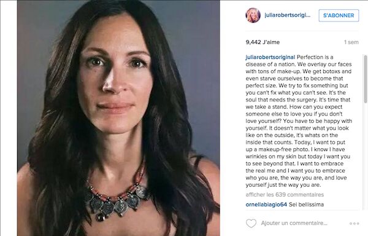Open the juliarobertsorigi... username in the header
The width and height of the screenshot is (368, 236).
click(x=287, y=15)
